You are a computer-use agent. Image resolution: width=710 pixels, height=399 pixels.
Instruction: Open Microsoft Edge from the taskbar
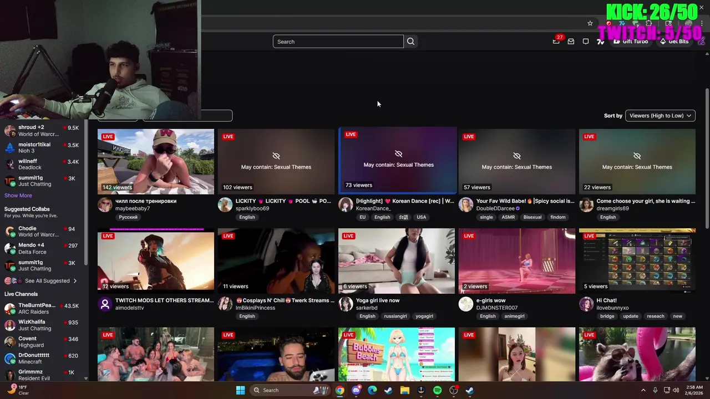372,390
